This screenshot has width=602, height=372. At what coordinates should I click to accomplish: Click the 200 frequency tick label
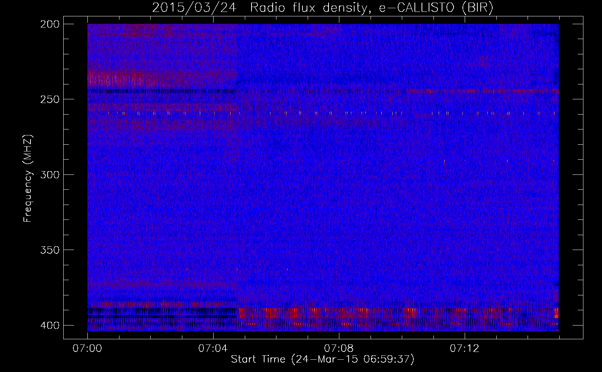coord(49,25)
